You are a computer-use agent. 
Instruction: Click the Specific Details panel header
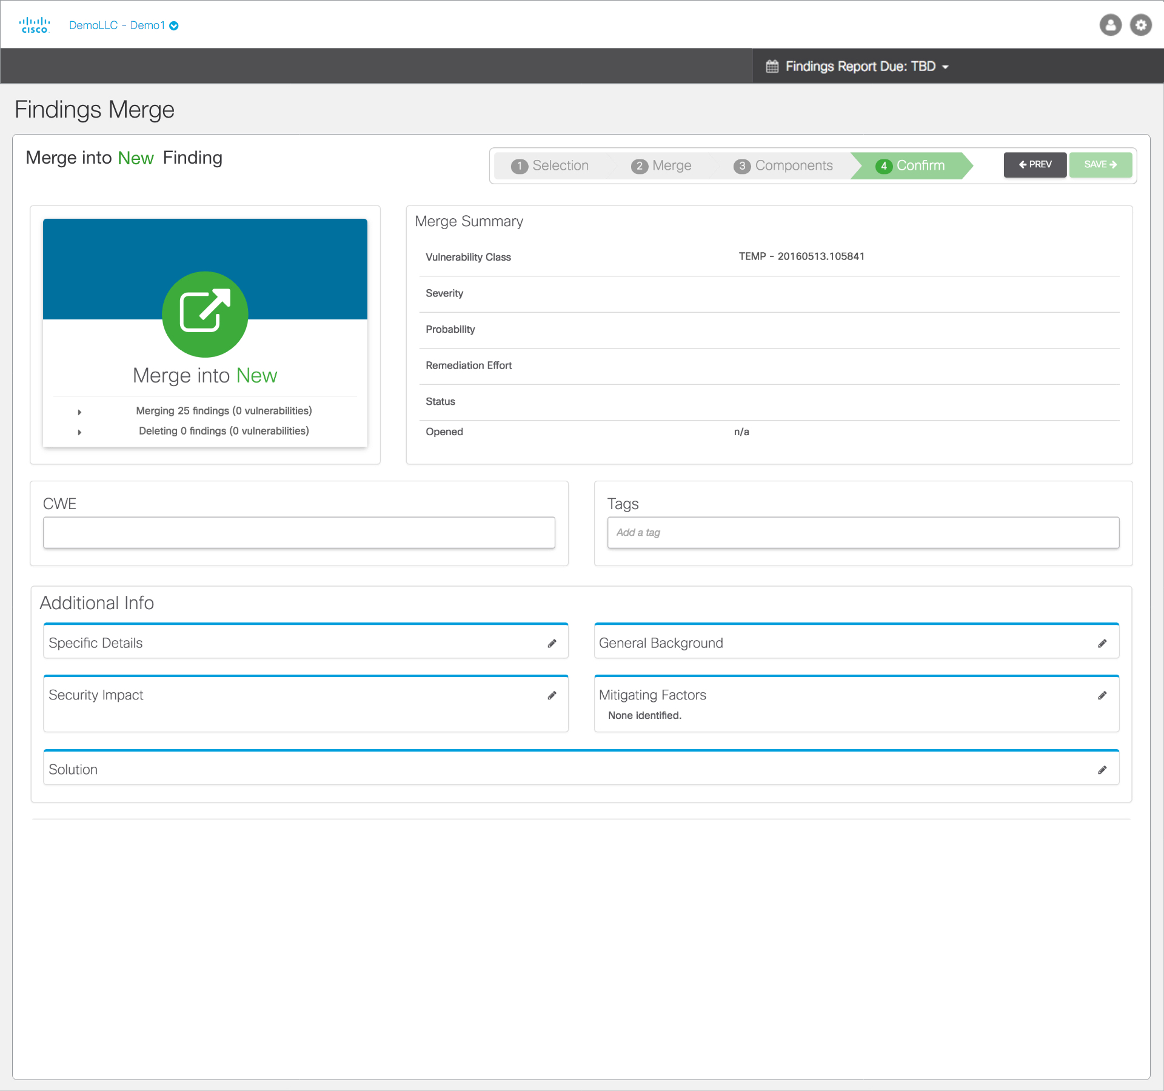tap(96, 643)
